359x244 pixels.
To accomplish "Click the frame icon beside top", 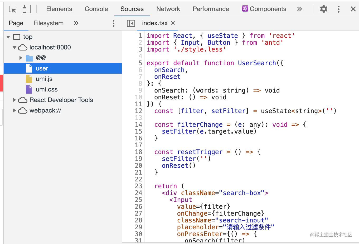I will pyautogui.click(x=16, y=37).
